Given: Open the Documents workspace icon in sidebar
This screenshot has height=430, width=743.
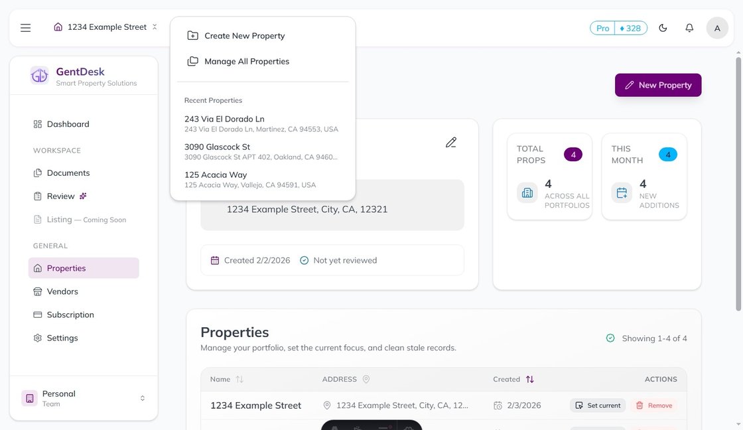Looking at the screenshot, I should (38, 173).
